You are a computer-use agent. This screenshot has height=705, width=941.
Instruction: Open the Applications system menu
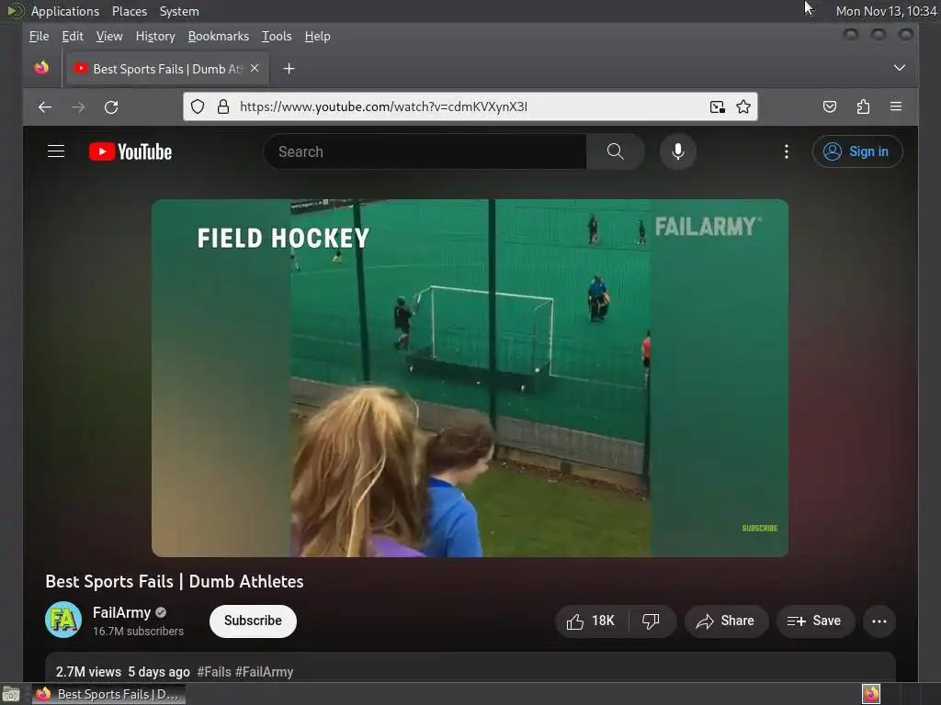(65, 11)
